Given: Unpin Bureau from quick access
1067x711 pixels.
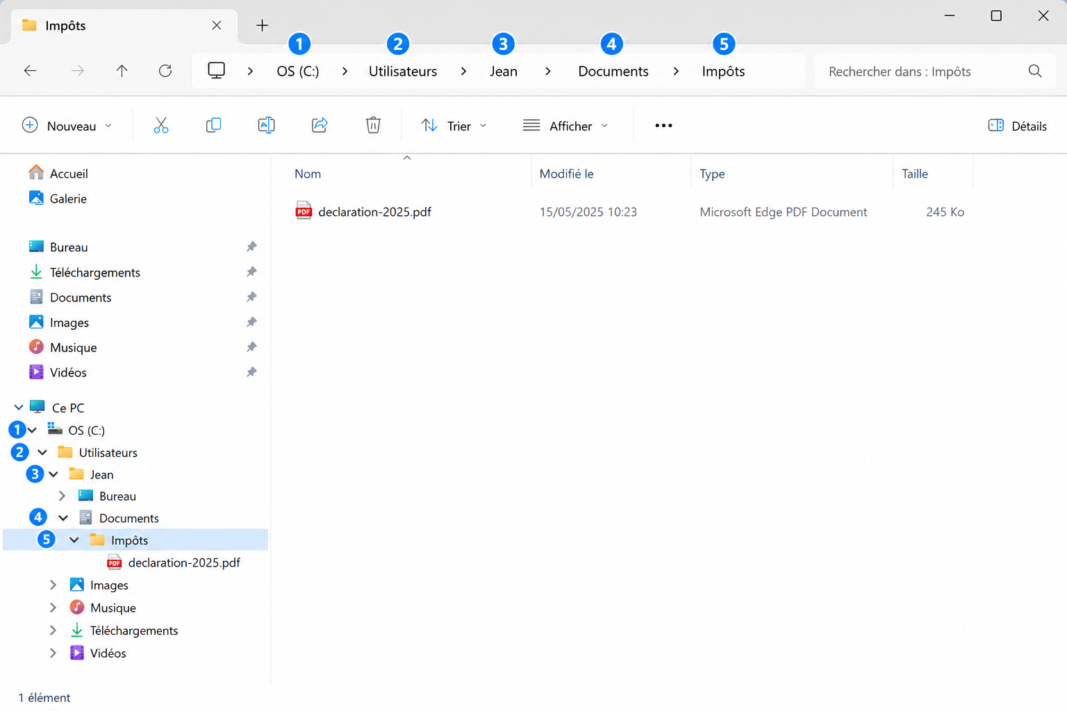Looking at the screenshot, I should coord(251,247).
